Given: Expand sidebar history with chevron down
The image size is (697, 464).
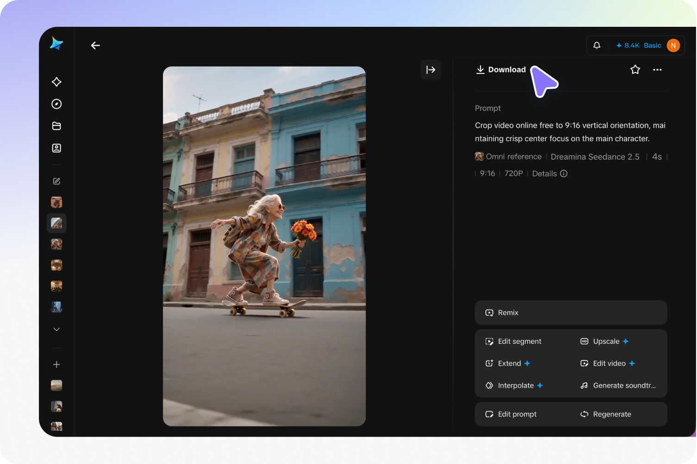Looking at the screenshot, I should (x=56, y=330).
